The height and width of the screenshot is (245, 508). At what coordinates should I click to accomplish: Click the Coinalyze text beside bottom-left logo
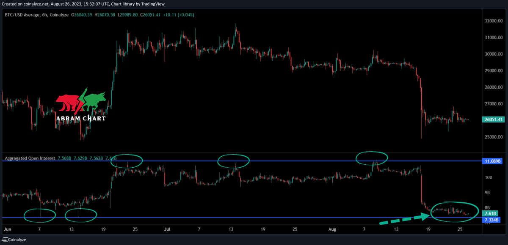(18, 240)
